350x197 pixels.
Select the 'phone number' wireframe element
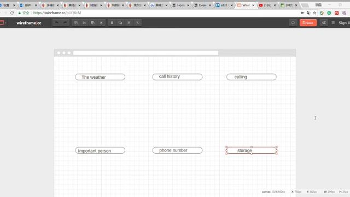177,150
